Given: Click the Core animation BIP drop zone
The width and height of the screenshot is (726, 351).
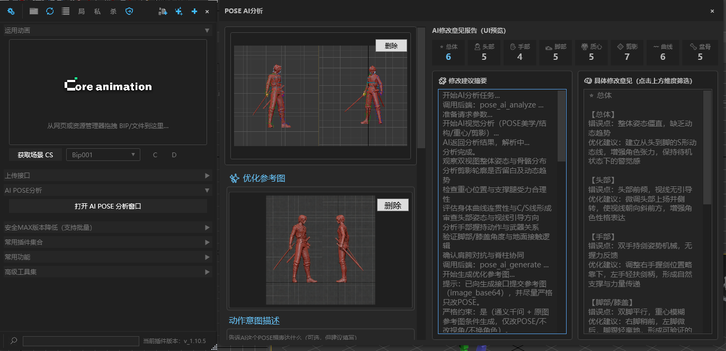Looking at the screenshot, I should [x=108, y=92].
